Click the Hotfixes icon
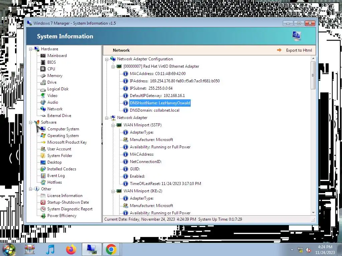 (43, 182)
